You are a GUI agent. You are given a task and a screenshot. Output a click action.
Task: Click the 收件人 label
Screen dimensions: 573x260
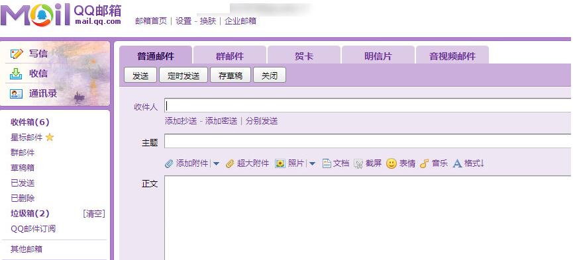tap(146, 107)
